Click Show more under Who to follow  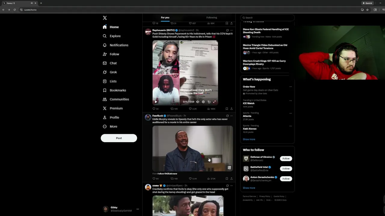pos(249,188)
